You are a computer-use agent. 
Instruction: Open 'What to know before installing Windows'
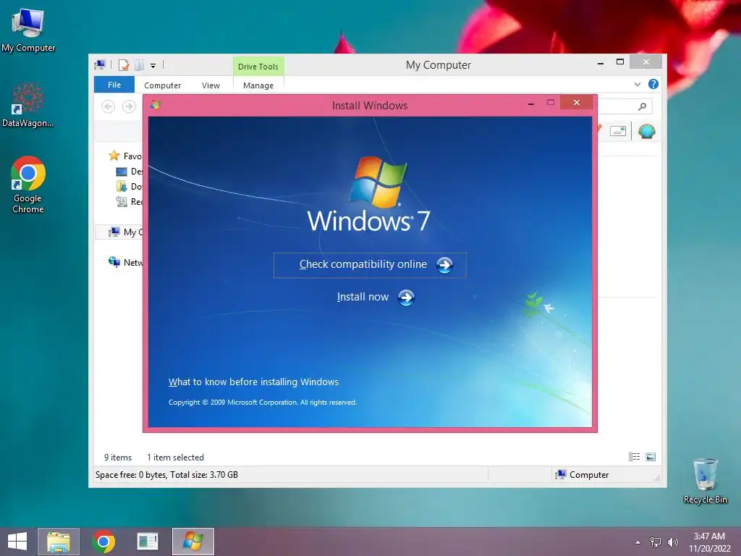253,382
